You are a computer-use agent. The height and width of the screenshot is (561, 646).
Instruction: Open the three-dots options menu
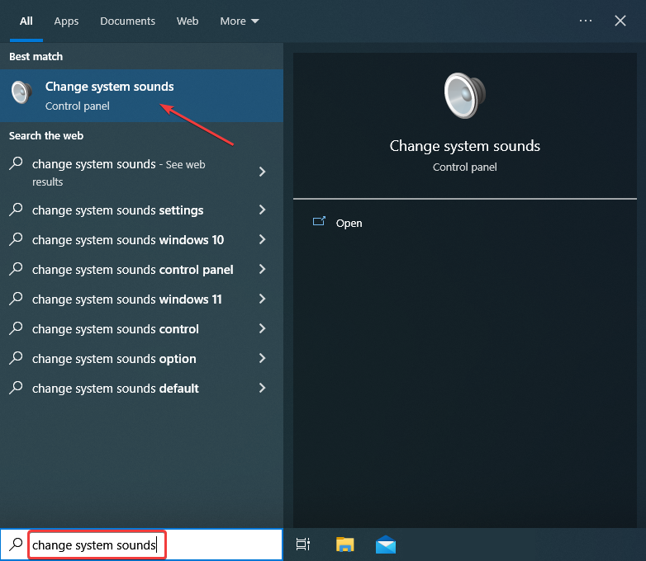pyautogui.click(x=586, y=21)
